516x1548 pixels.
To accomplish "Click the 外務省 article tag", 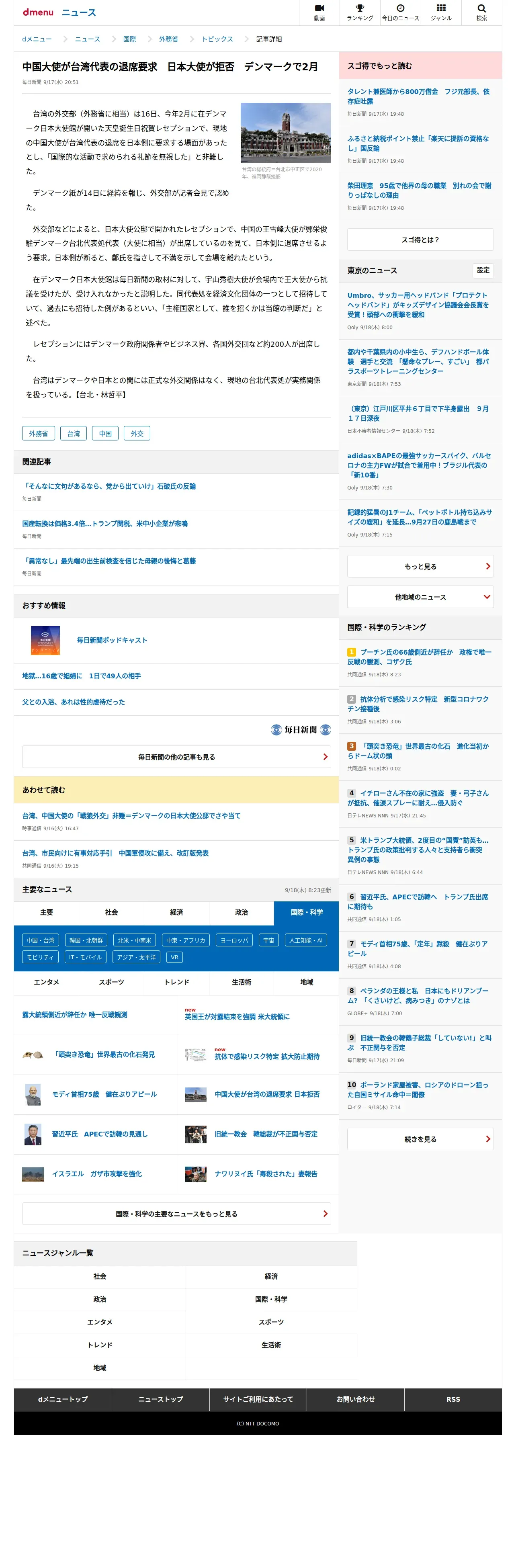I will [39, 433].
